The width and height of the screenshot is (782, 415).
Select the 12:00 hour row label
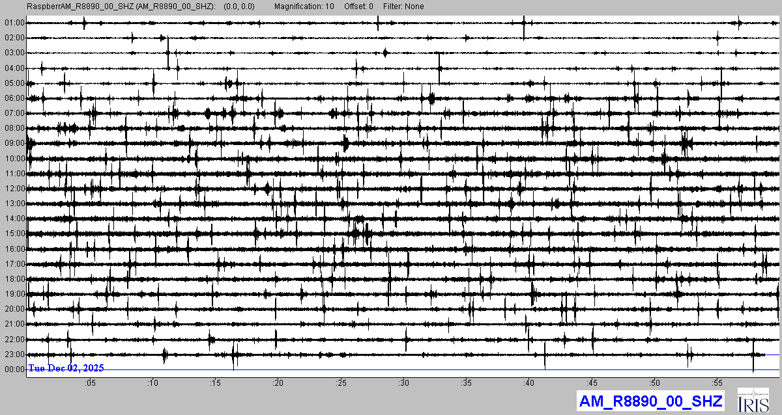14,189
